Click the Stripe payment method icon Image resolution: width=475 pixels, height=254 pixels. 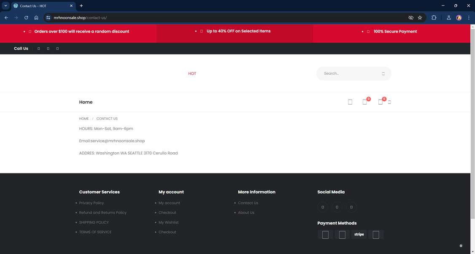click(x=359, y=234)
